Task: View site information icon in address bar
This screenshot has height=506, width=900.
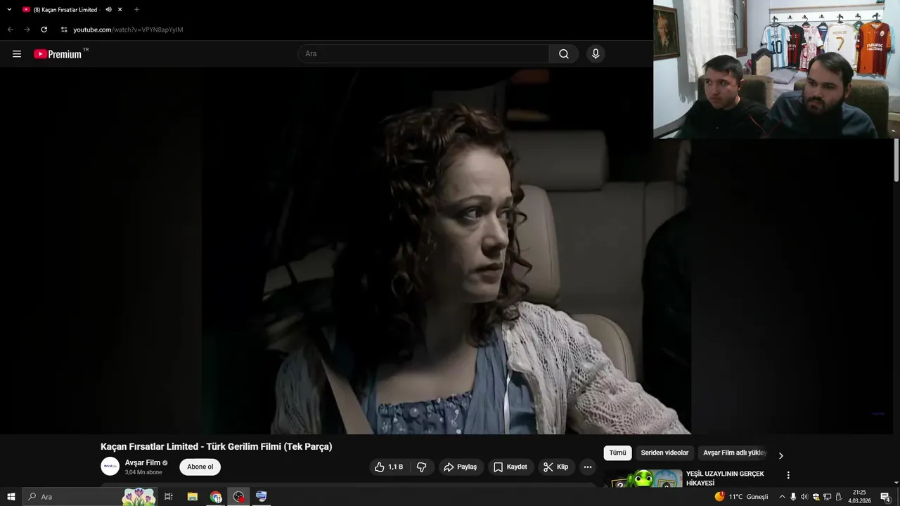Action: coord(64,30)
